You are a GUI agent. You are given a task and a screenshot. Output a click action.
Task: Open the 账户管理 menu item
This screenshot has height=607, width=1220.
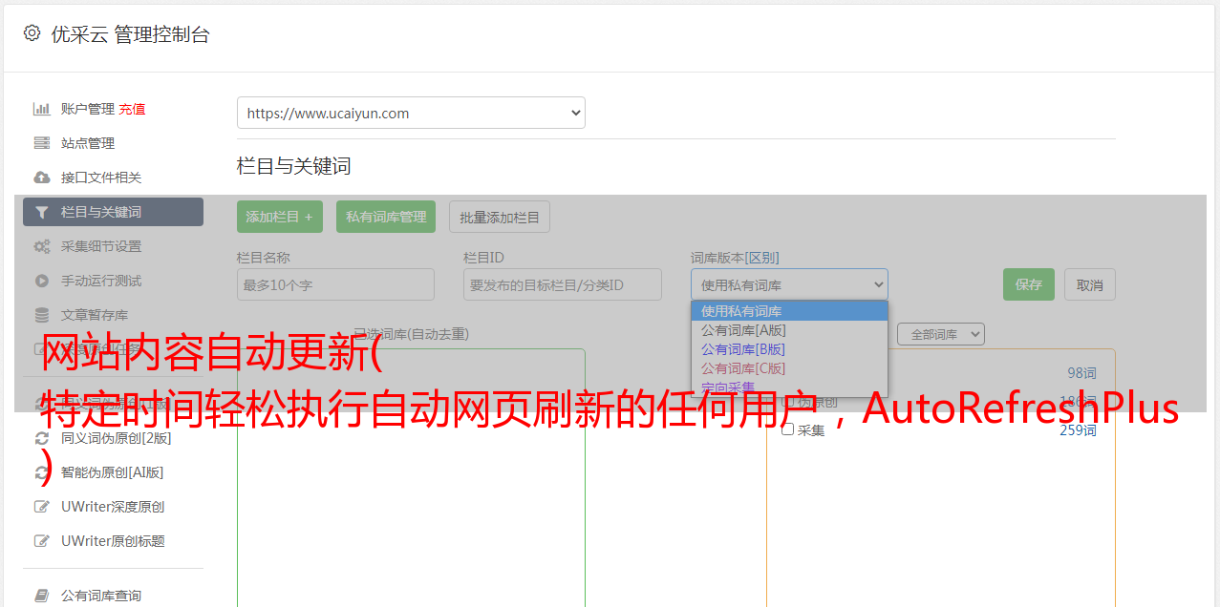(88, 109)
